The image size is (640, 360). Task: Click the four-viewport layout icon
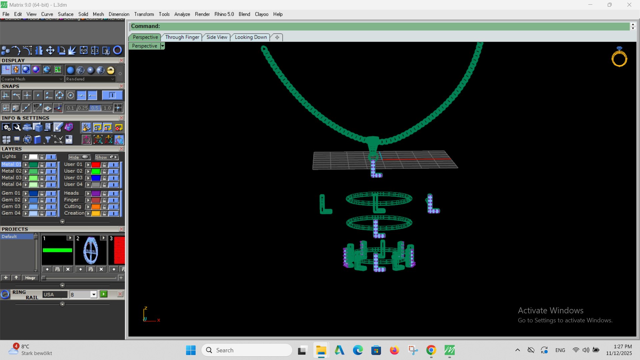click(6, 139)
